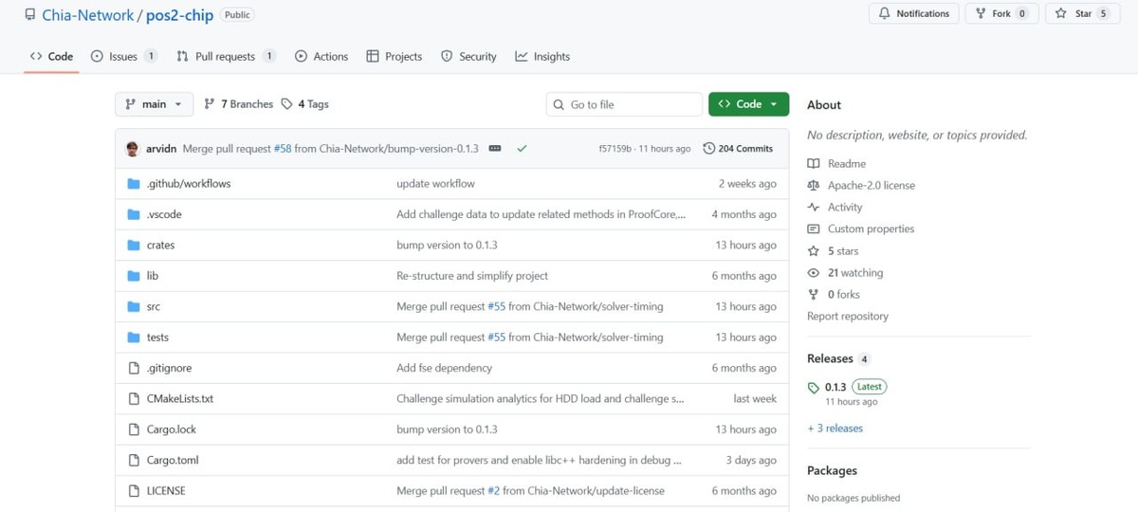Click the green commit status checkmark

[x=522, y=149]
